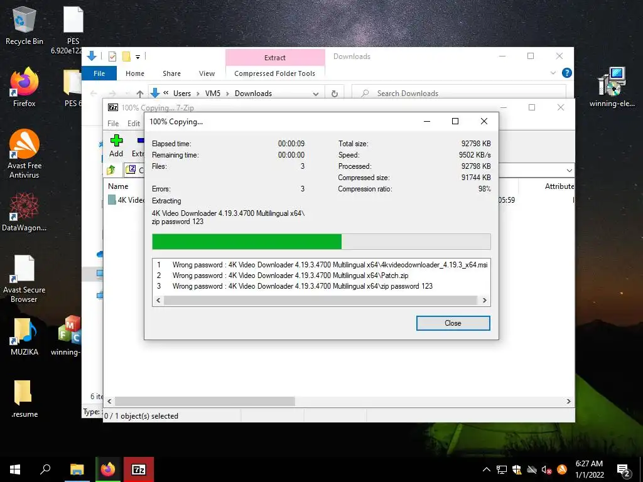Click the Explorer refresh icon
643x482 pixels.
click(x=335, y=94)
